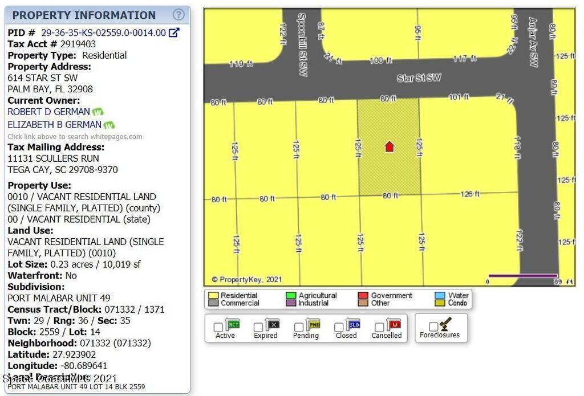Click whitepages icon next to Elizabeth B German
This screenshot has width=584, height=396.
tap(109, 125)
